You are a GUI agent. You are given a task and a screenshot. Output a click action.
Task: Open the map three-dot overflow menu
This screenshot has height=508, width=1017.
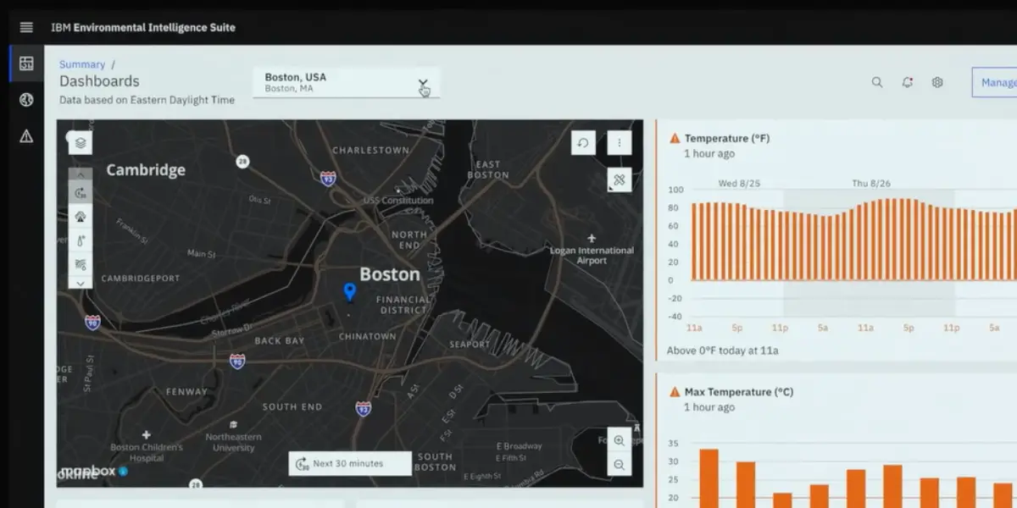(620, 143)
